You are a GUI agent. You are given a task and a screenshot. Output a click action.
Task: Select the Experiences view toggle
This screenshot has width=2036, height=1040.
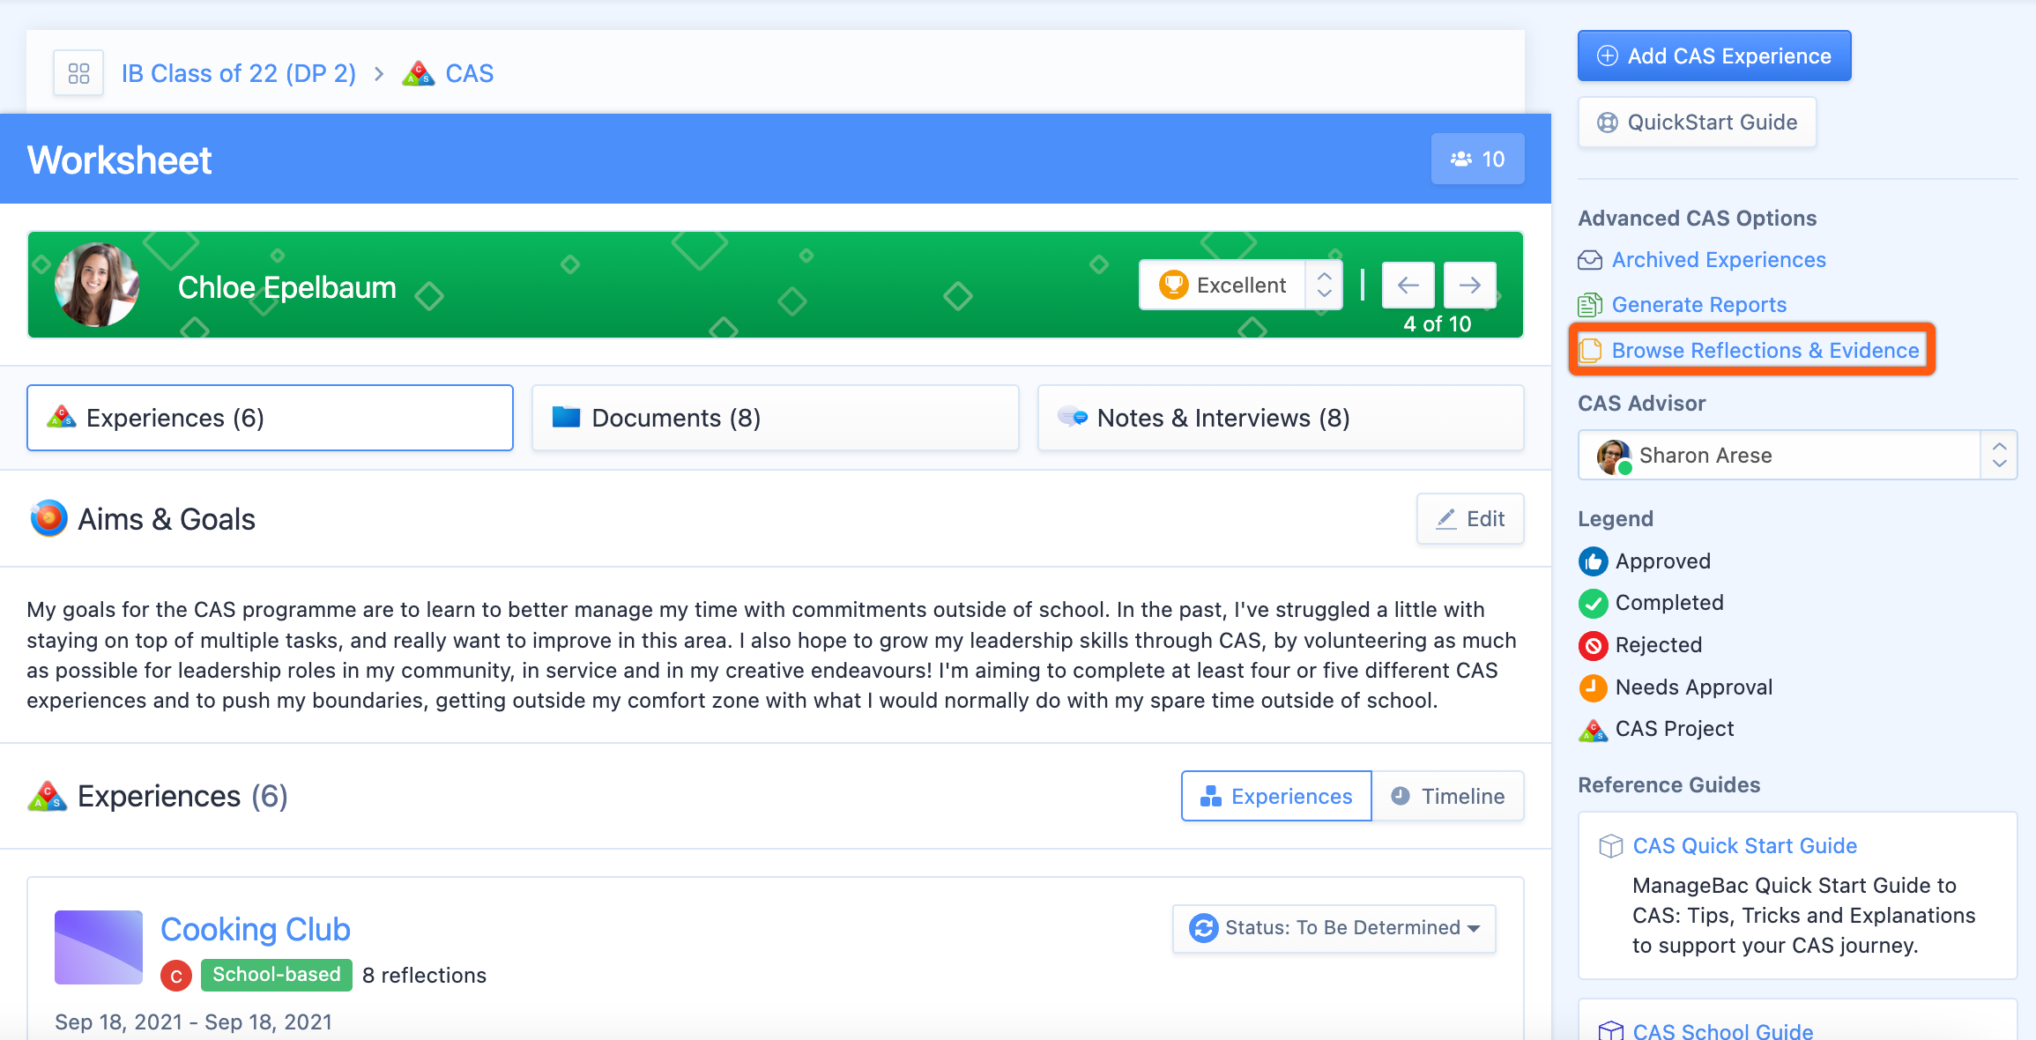[1275, 796]
